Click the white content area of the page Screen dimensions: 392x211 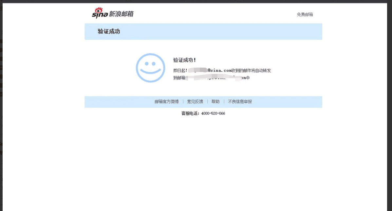(203, 147)
